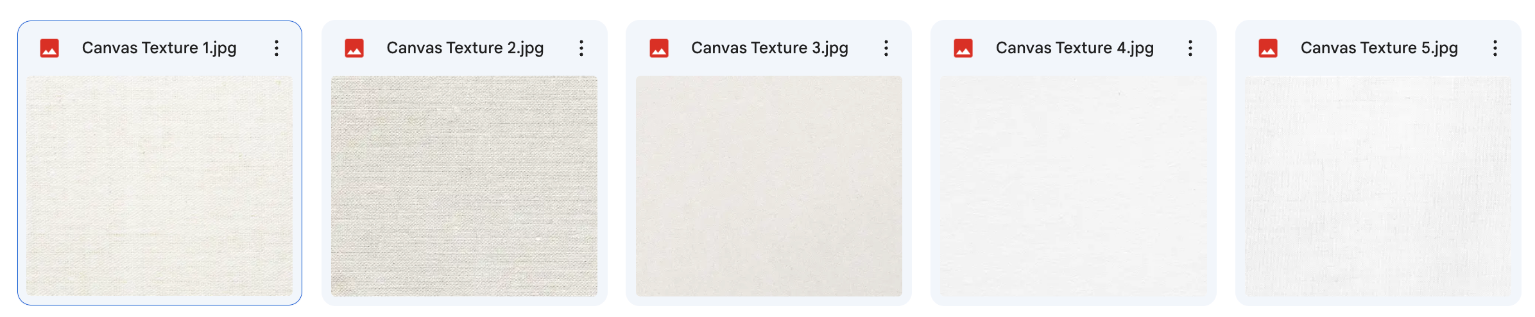Viewport: 1535px width, 317px height.
Task: Click the Canvas Texture 5.jpg file name
Action: tap(1379, 48)
